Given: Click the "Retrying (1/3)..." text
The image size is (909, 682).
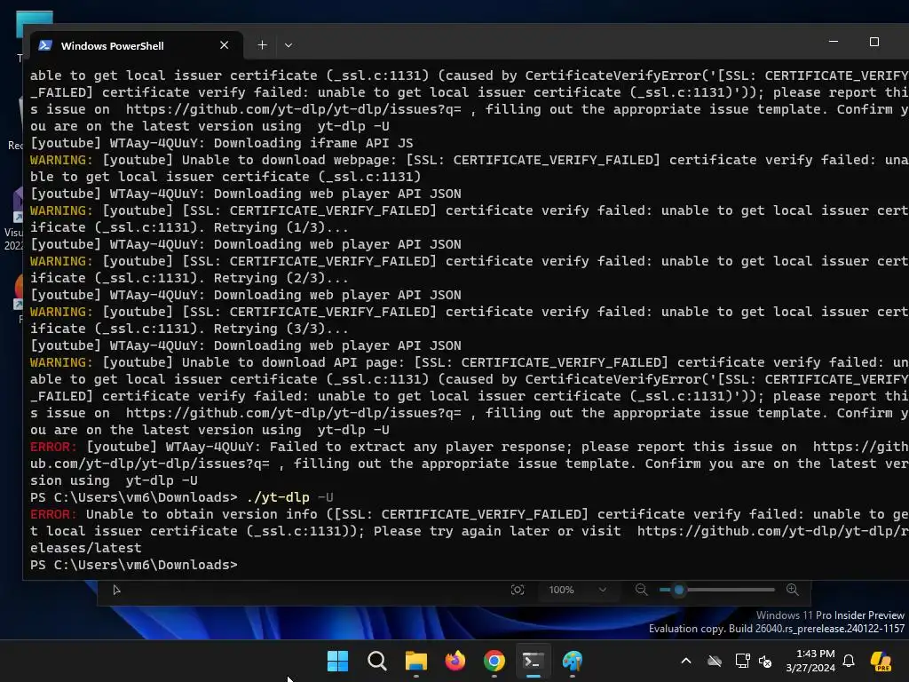Looking at the screenshot, I should click(281, 227).
